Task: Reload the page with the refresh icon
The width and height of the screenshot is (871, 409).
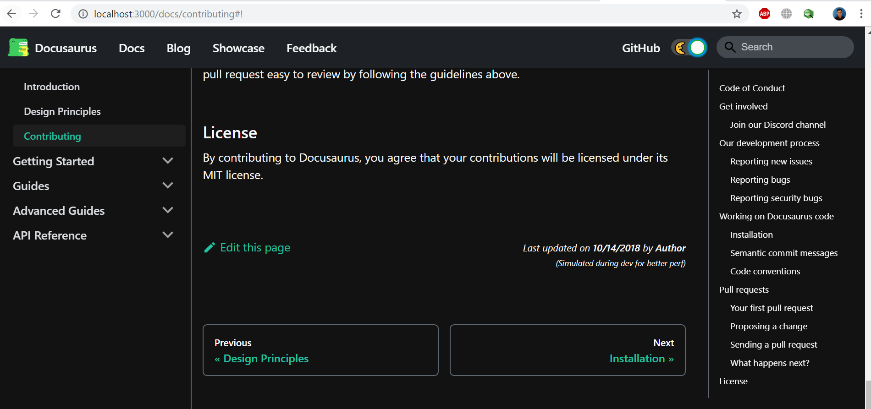Action: pos(55,14)
